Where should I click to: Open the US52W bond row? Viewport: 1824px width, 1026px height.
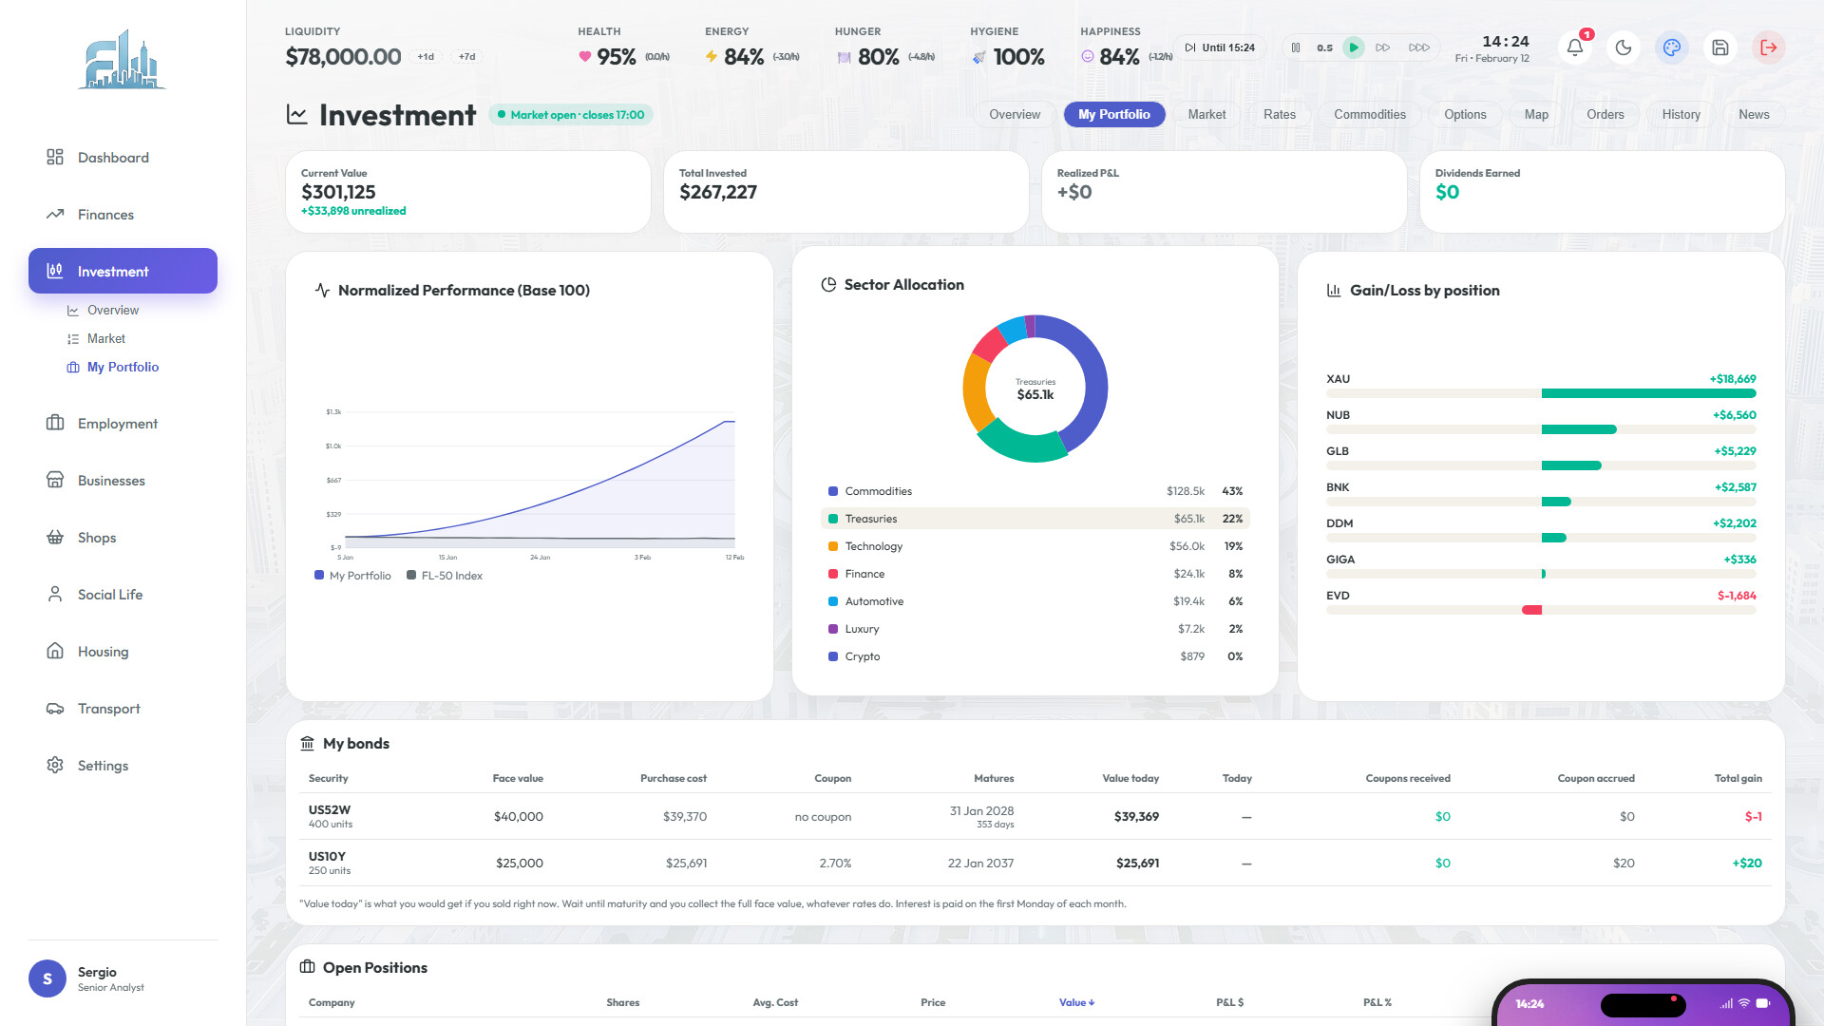[x=1035, y=816]
